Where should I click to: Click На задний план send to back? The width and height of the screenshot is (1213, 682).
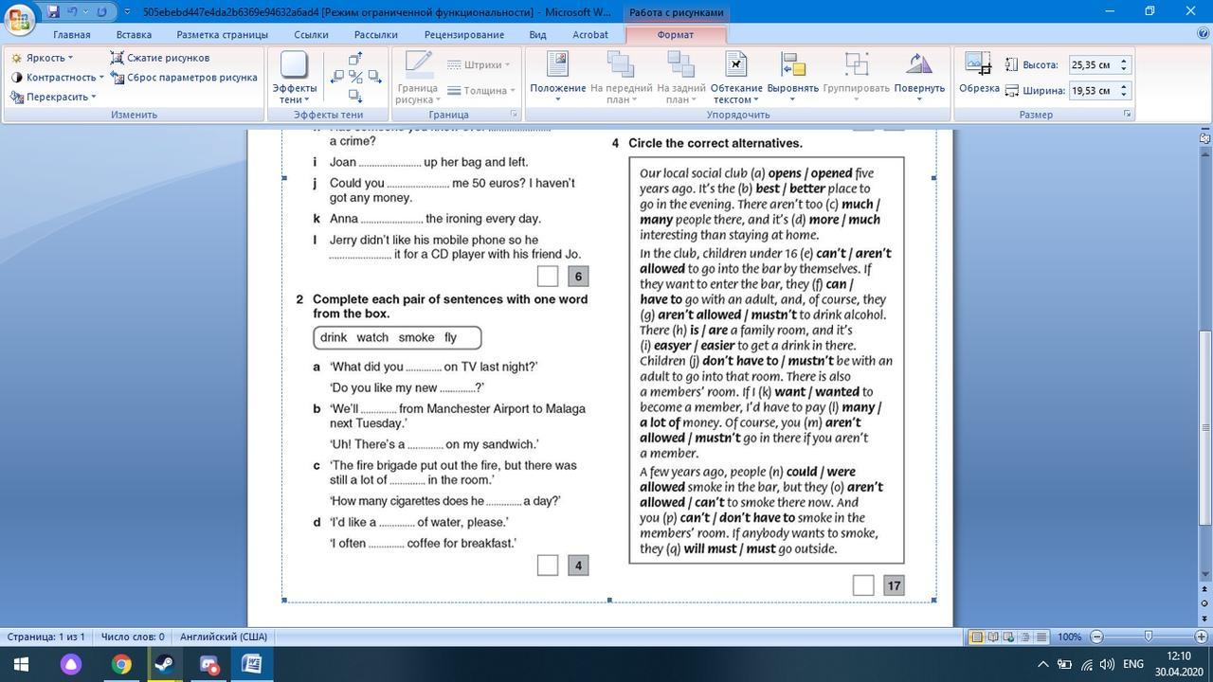tap(681, 78)
